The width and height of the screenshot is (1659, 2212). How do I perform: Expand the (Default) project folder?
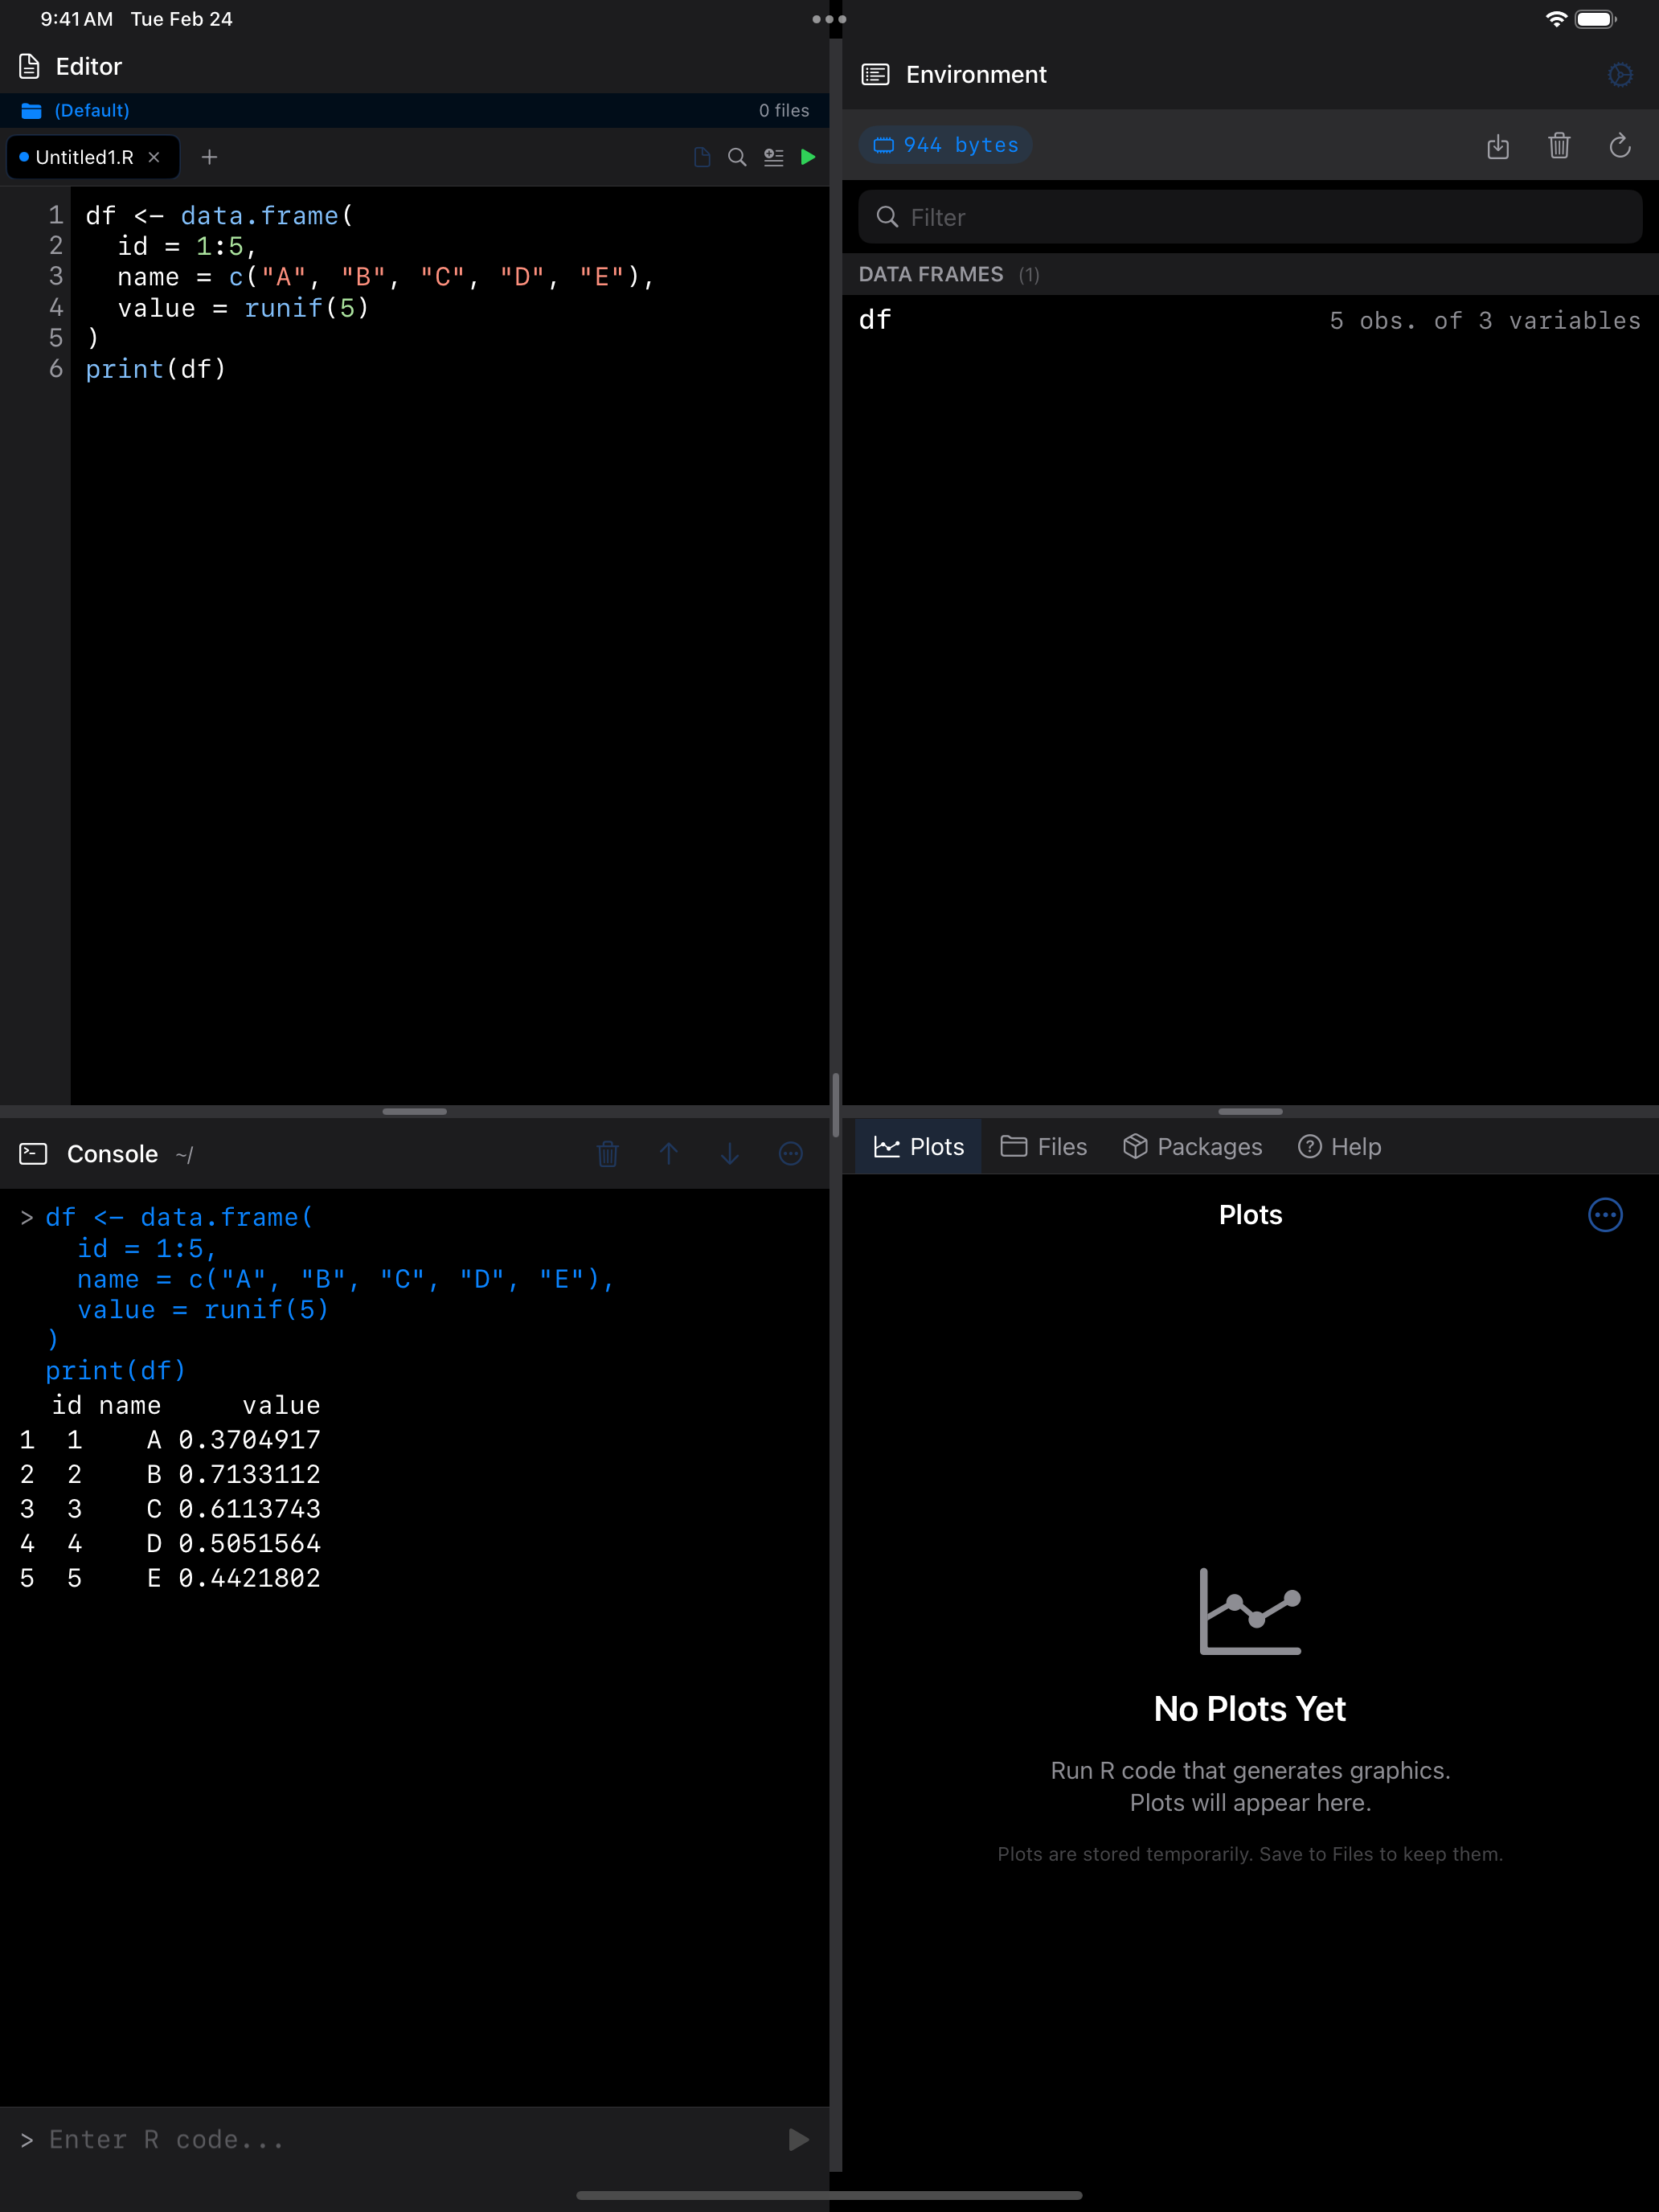click(91, 110)
